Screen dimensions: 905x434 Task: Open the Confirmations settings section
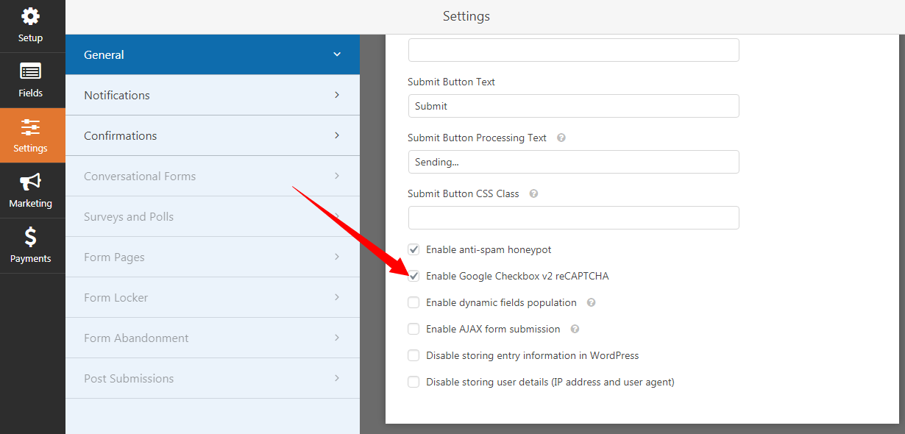(x=213, y=135)
